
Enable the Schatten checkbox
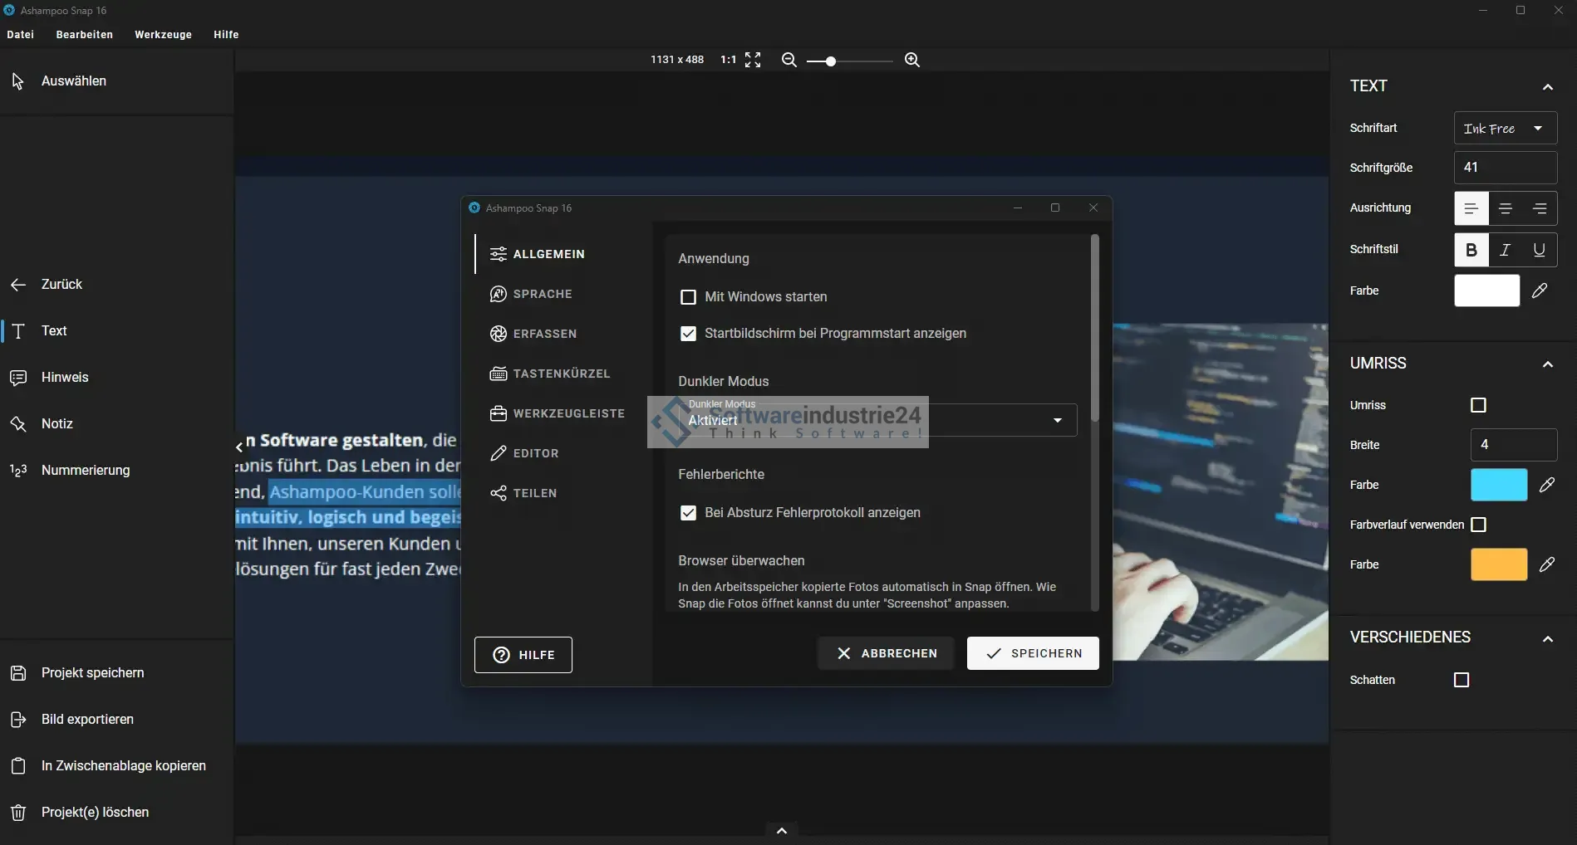[1462, 680]
